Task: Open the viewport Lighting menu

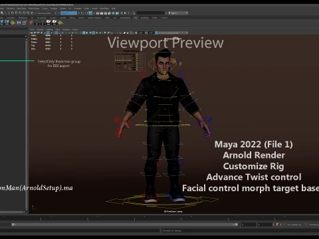Action: tap(49, 29)
